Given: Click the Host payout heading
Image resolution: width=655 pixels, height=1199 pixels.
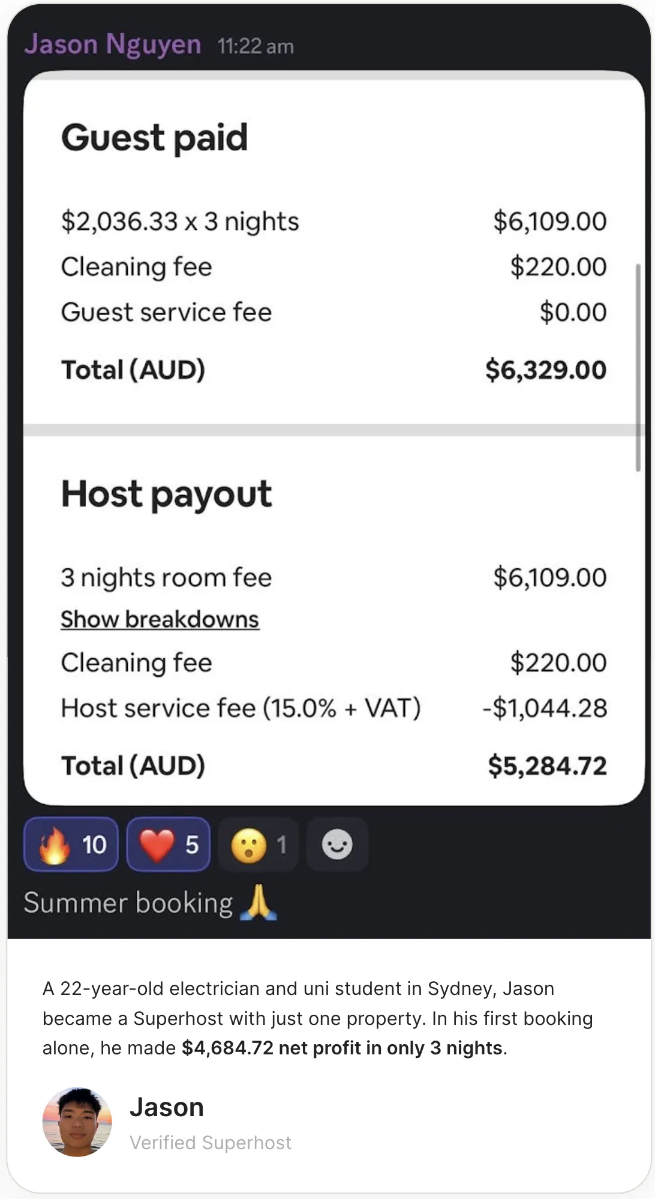Looking at the screenshot, I should point(166,494).
